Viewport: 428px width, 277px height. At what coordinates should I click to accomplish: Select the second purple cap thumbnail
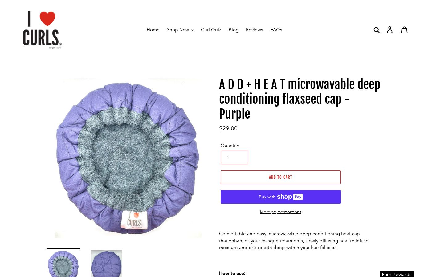click(107, 263)
